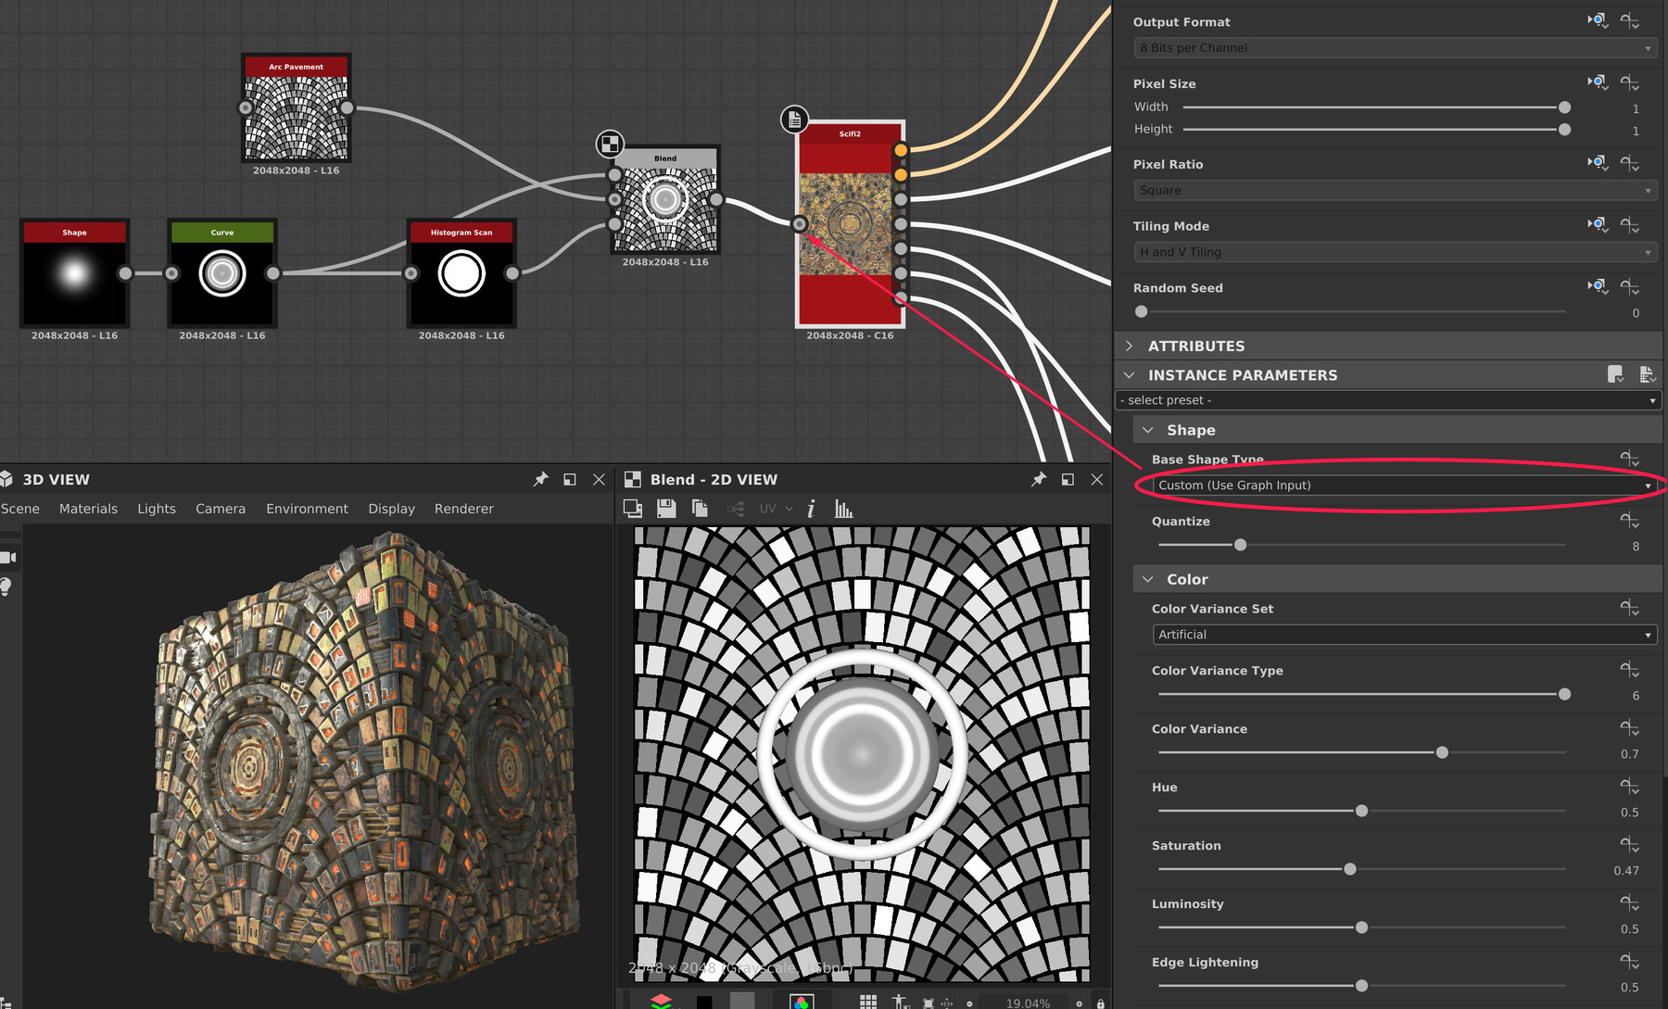Click the Saturation slider handle at 0.47
The image size is (1668, 1009).
click(1349, 869)
